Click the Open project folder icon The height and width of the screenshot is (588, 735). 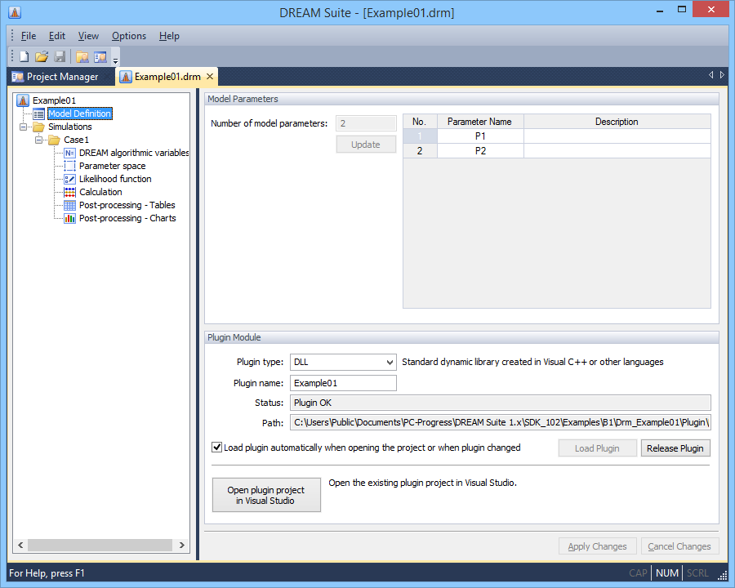42,56
